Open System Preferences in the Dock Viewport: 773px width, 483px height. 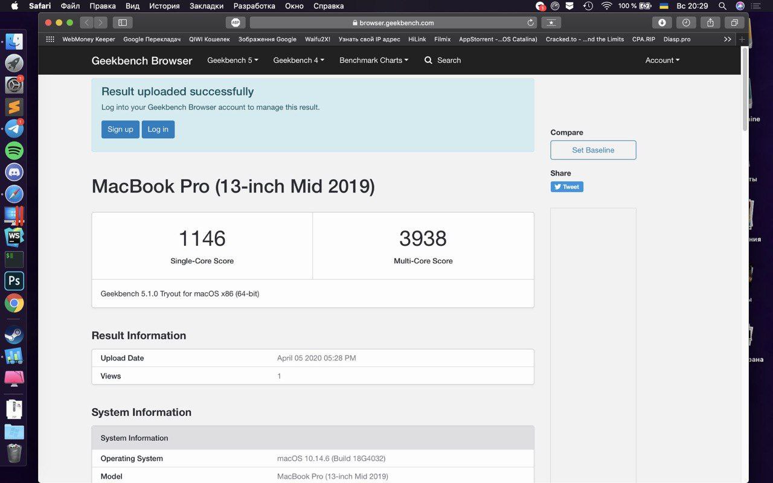tap(14, 85)
